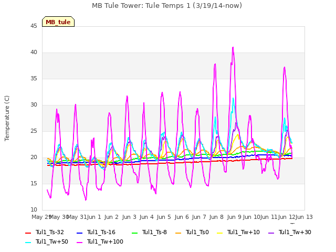Screen dimensions: 336x252
Task: Click the 30 y-axis tick label
Action: pyautogui.click(x=34, y=105)
